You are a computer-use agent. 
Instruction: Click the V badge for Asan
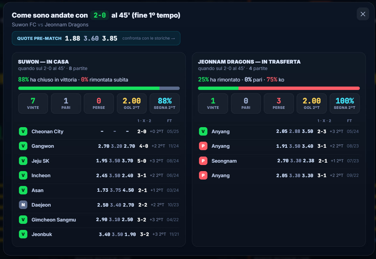click(x=23, y=190)
